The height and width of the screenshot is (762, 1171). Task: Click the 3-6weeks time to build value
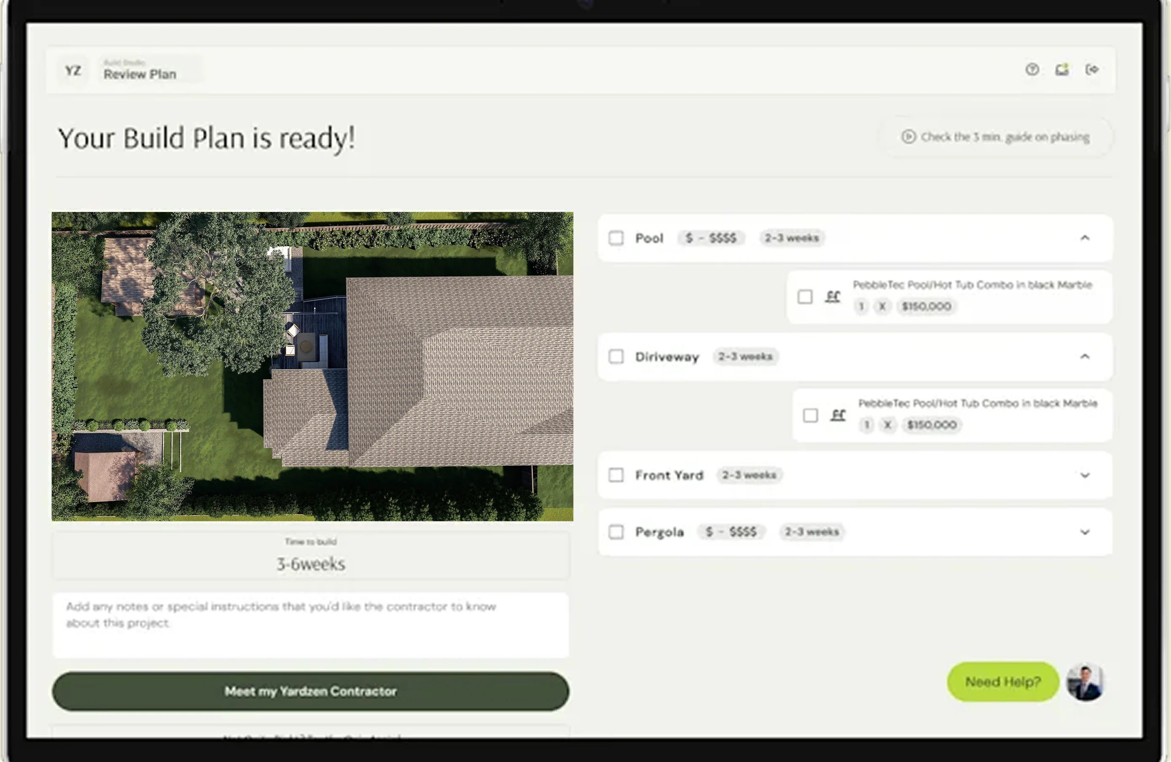pyautogui.click(x=310, y=564)
